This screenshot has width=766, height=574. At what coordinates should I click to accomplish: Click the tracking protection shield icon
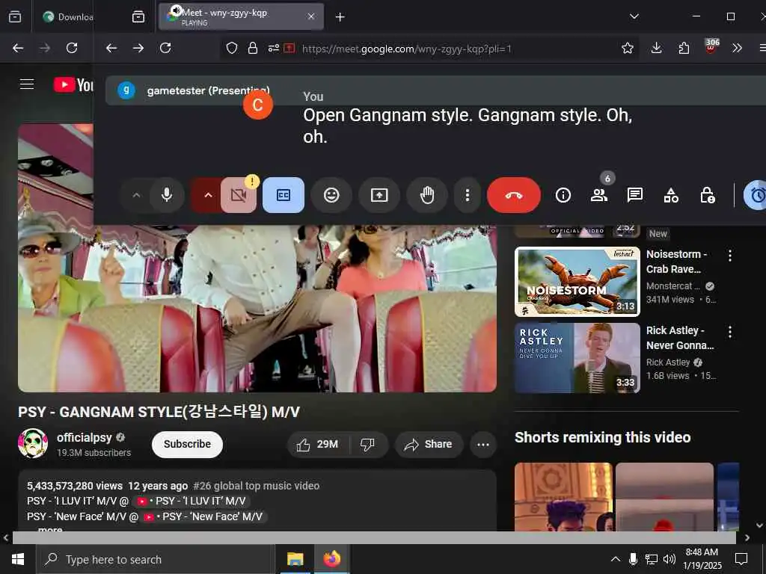pyautogui.click(x=232, y=48)
